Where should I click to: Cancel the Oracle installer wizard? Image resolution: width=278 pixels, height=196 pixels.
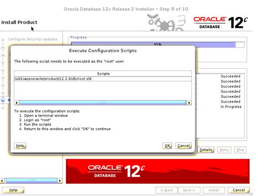pos(239,190)
